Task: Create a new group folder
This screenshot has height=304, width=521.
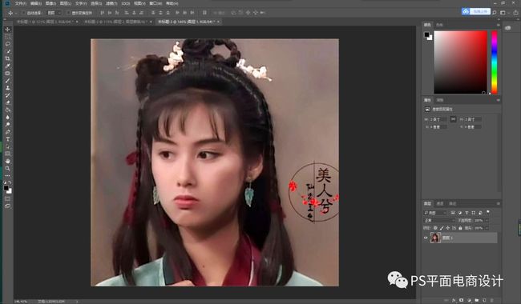Action: [477, 300]
